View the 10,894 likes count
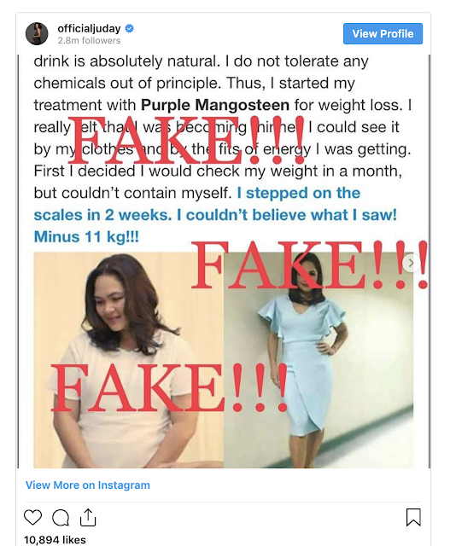 (55, 540)
